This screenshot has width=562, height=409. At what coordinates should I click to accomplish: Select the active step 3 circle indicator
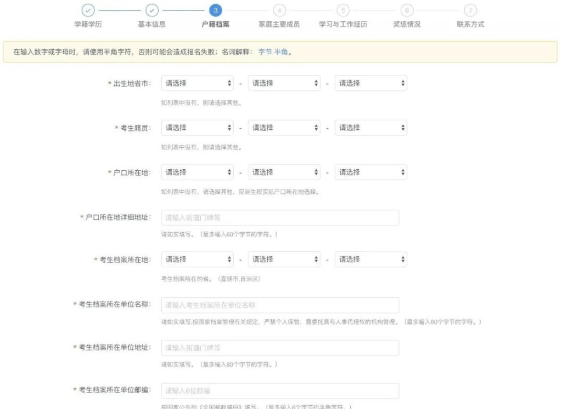(x=215, y=9)
